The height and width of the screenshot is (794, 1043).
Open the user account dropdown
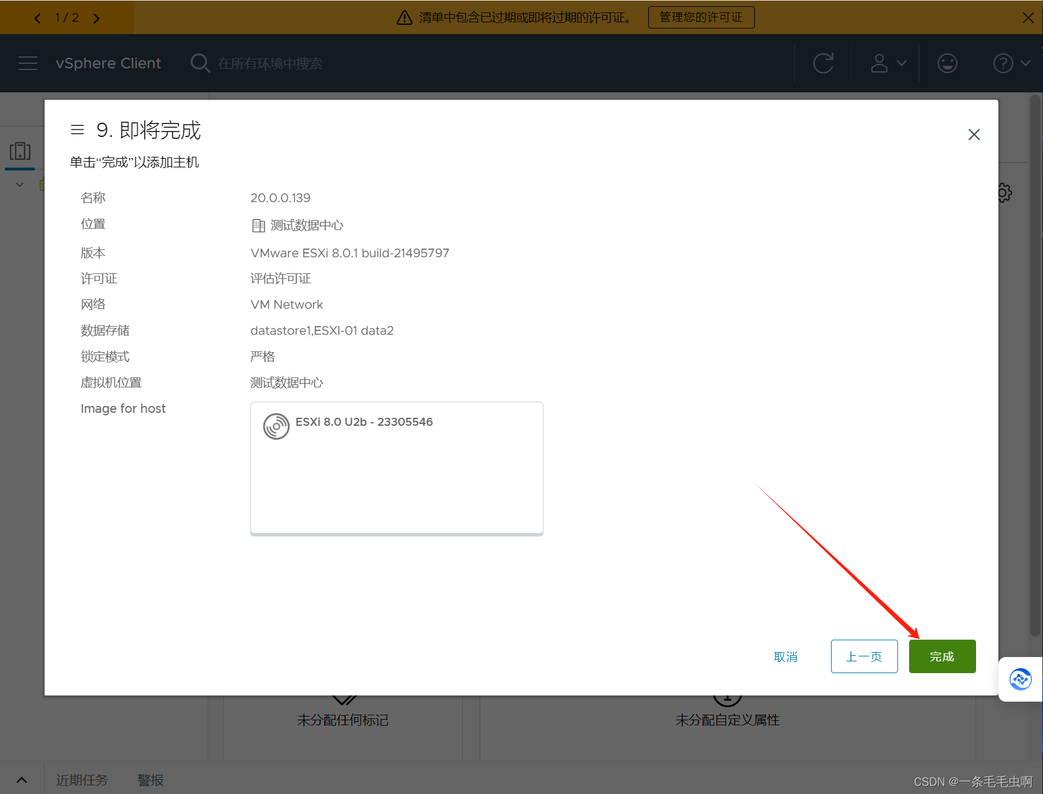pyautogui.click(x=888, y=63)
